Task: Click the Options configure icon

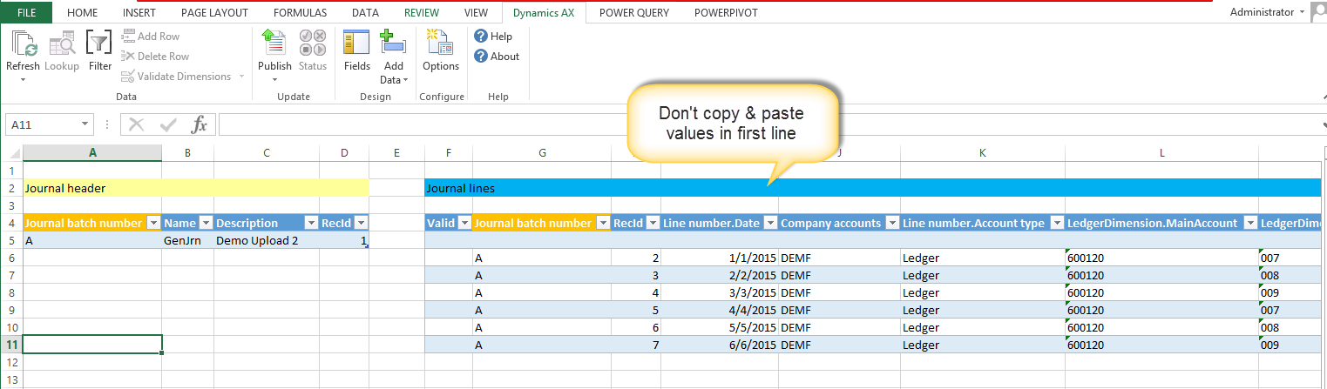Action: pos(440,44)
